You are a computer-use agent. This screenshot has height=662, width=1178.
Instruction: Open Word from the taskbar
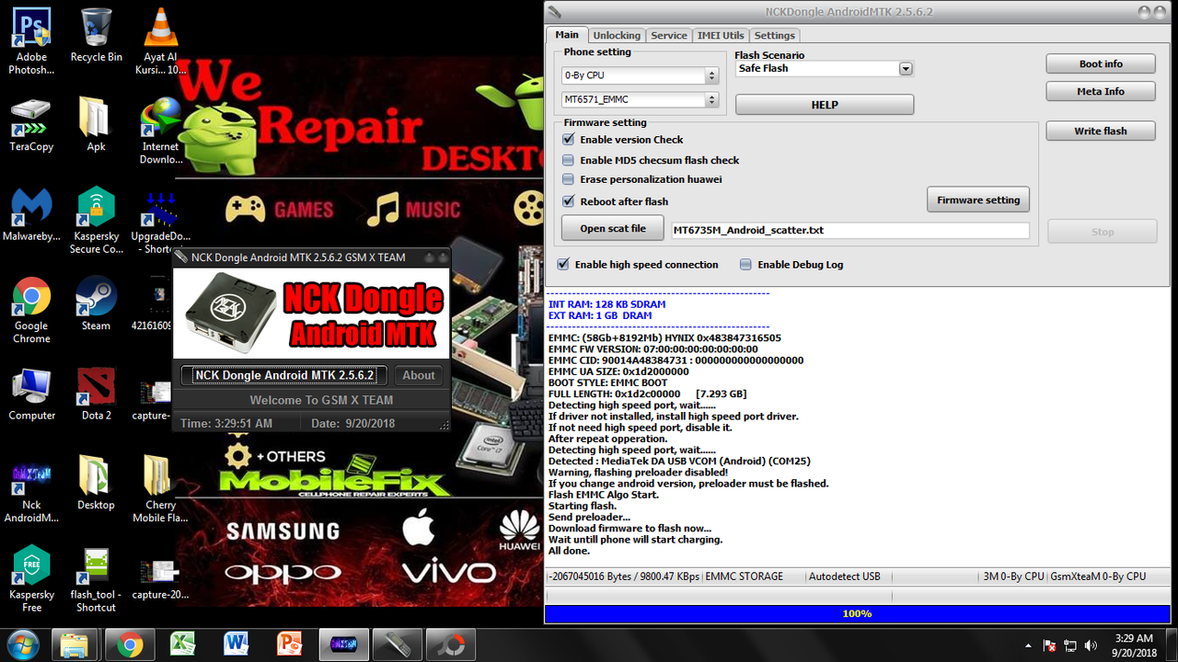click(236, 644)
